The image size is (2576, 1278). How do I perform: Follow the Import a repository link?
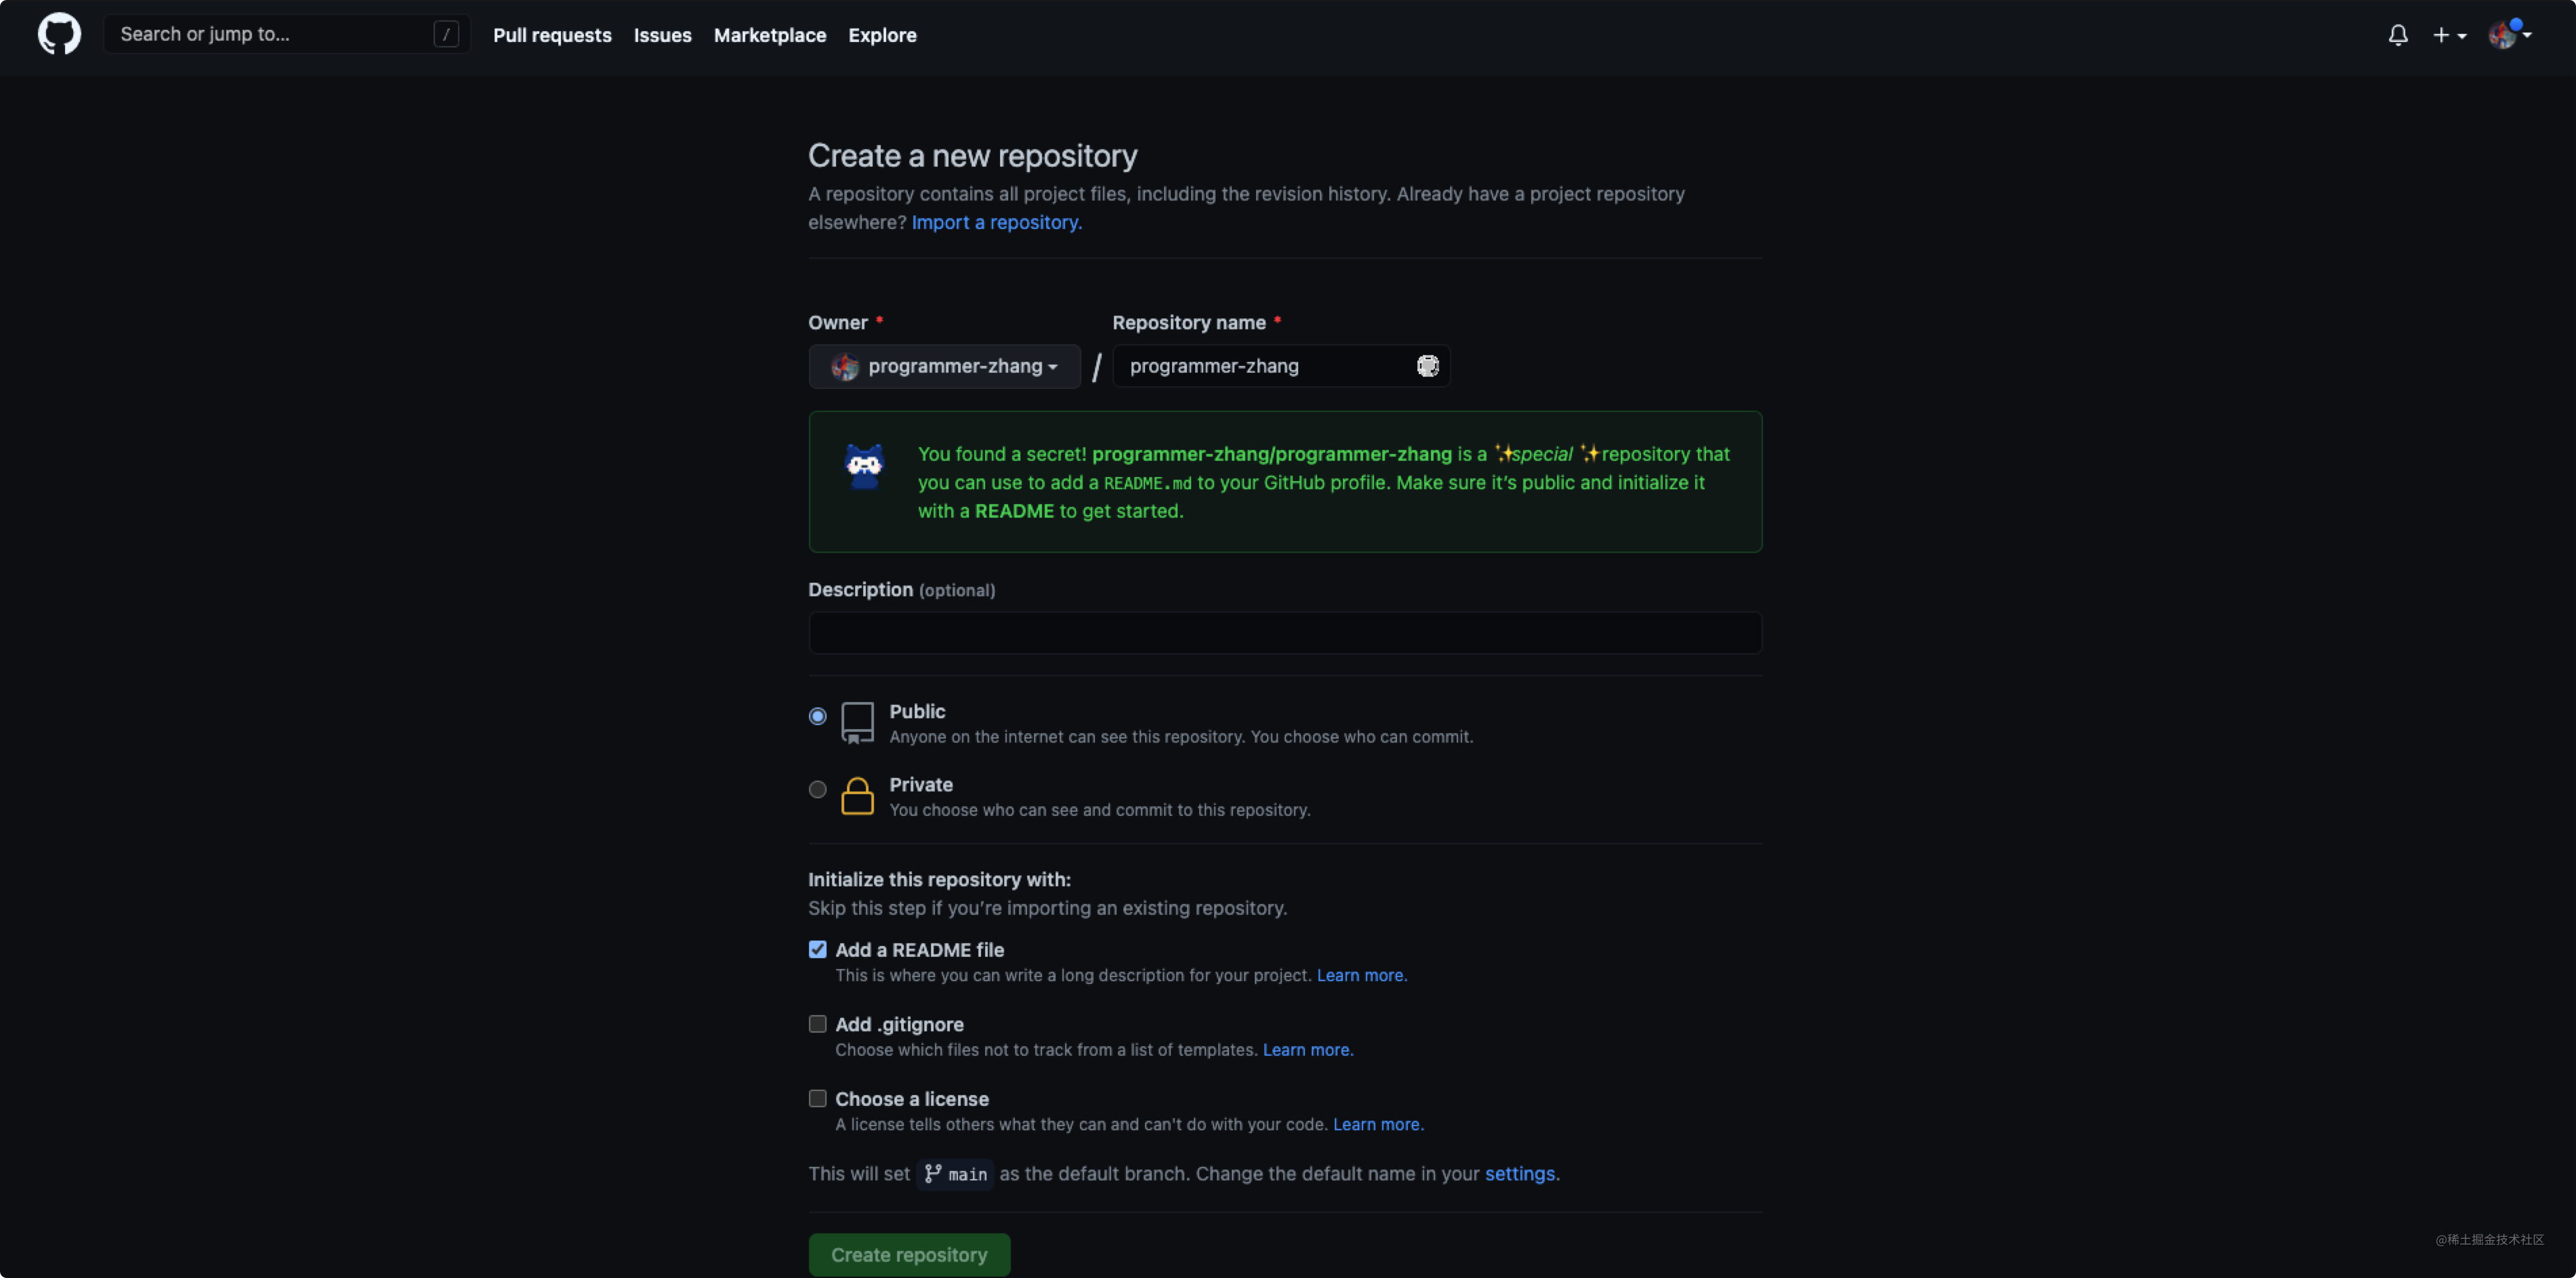(996, 222)
